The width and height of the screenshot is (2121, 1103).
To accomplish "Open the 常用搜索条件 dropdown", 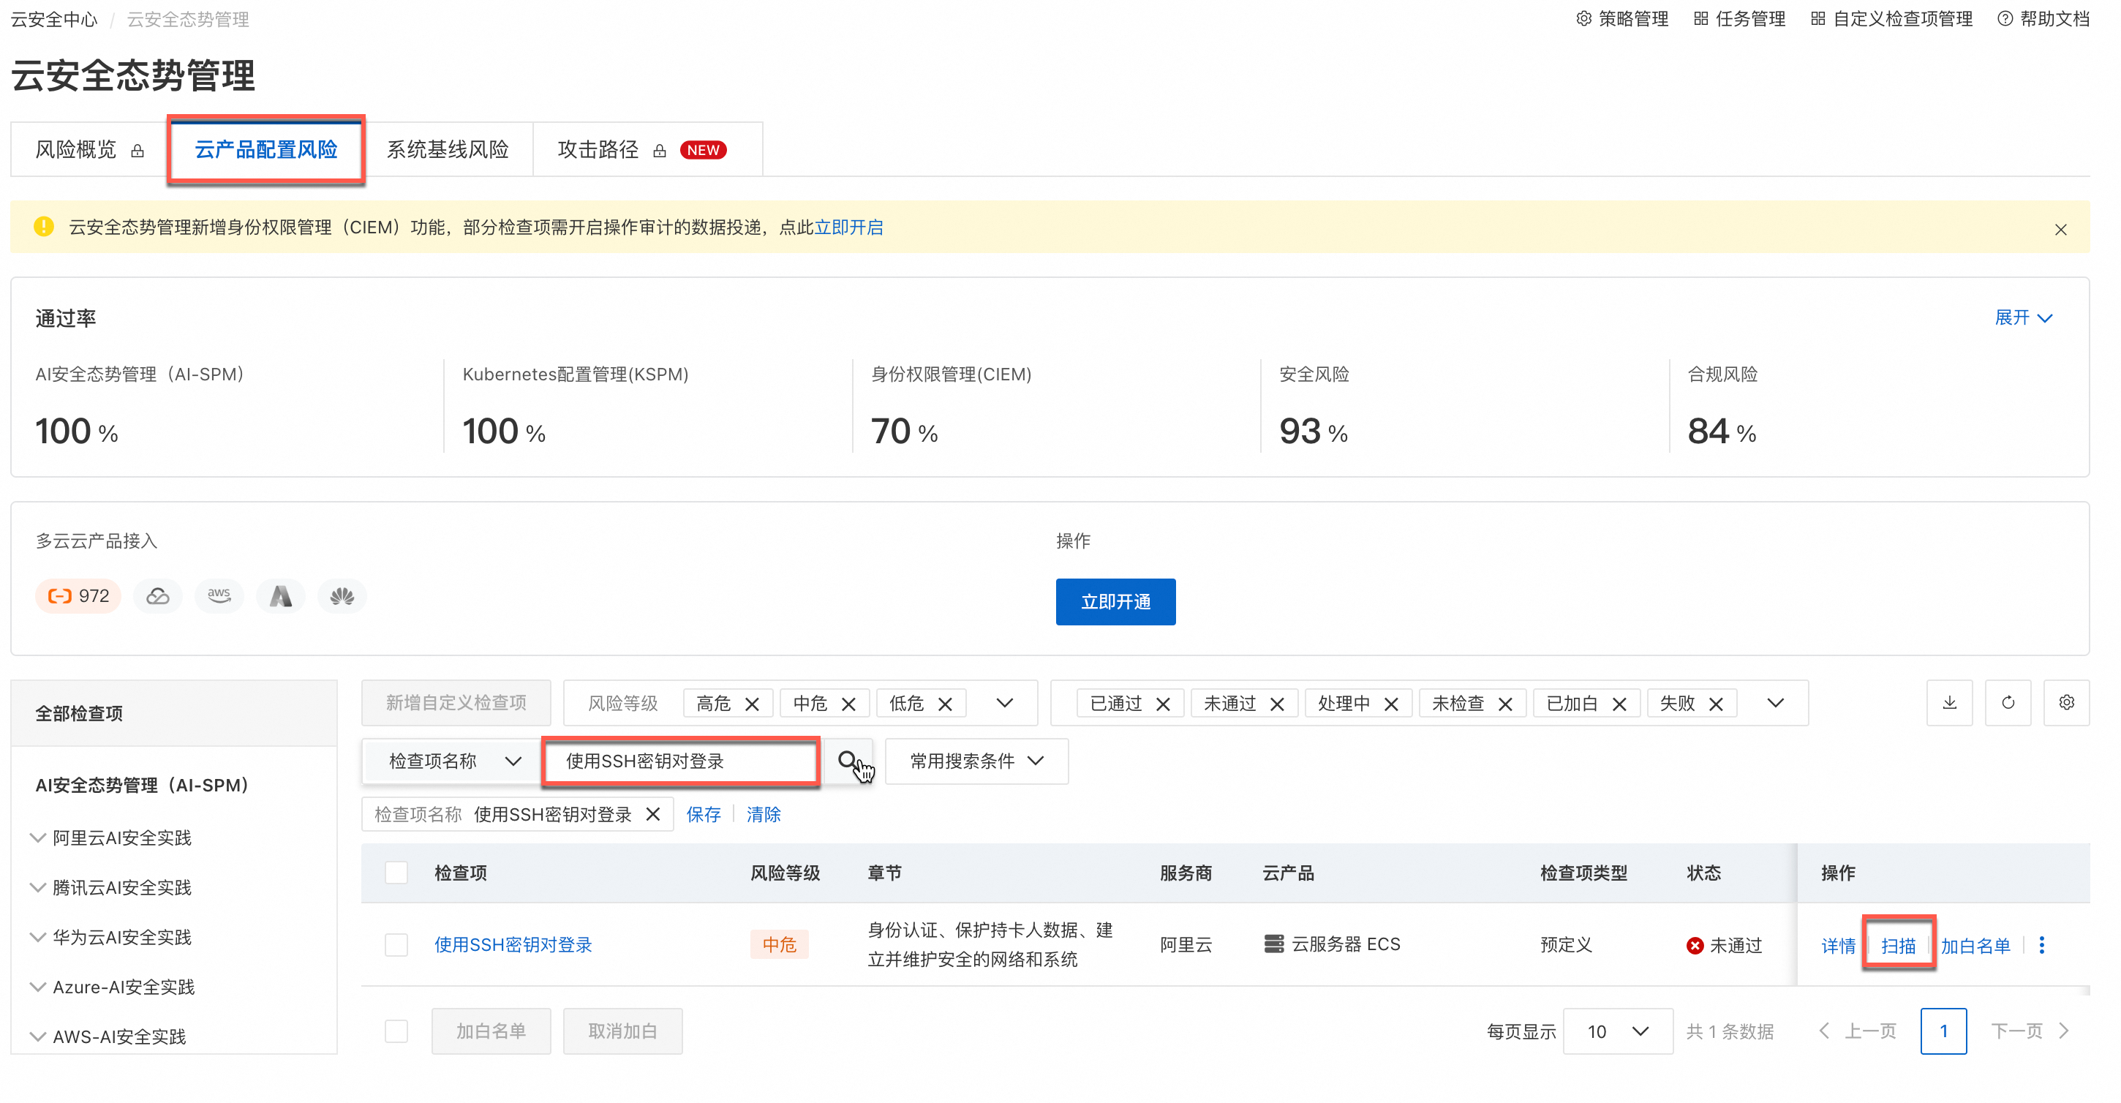I will [976, 761].
